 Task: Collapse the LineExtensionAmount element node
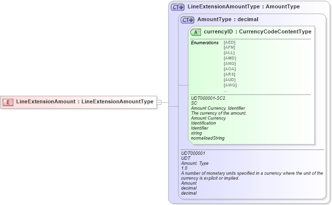point(159,102)
